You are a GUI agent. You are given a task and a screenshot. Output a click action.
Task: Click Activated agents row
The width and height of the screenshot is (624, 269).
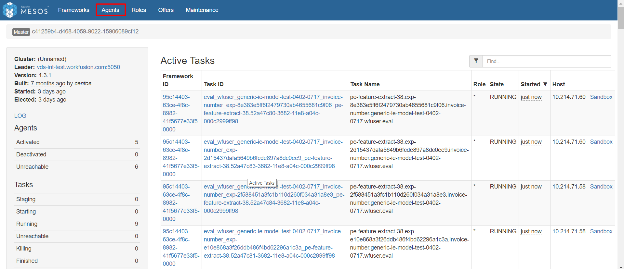pyautogui.click(x=77, y=142)
